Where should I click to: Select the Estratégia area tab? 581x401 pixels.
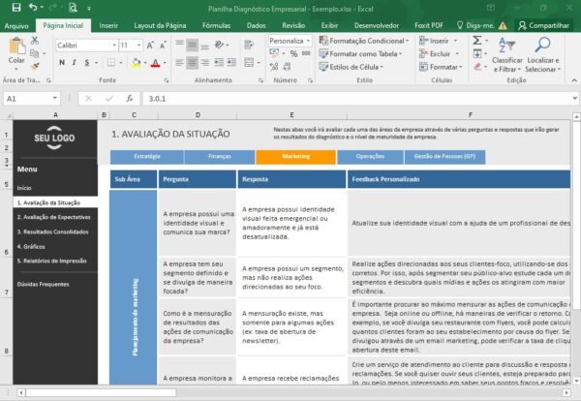tap(147, 157)
